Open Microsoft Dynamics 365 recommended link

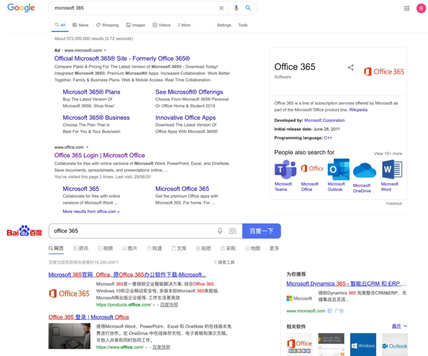click(346, 284)
